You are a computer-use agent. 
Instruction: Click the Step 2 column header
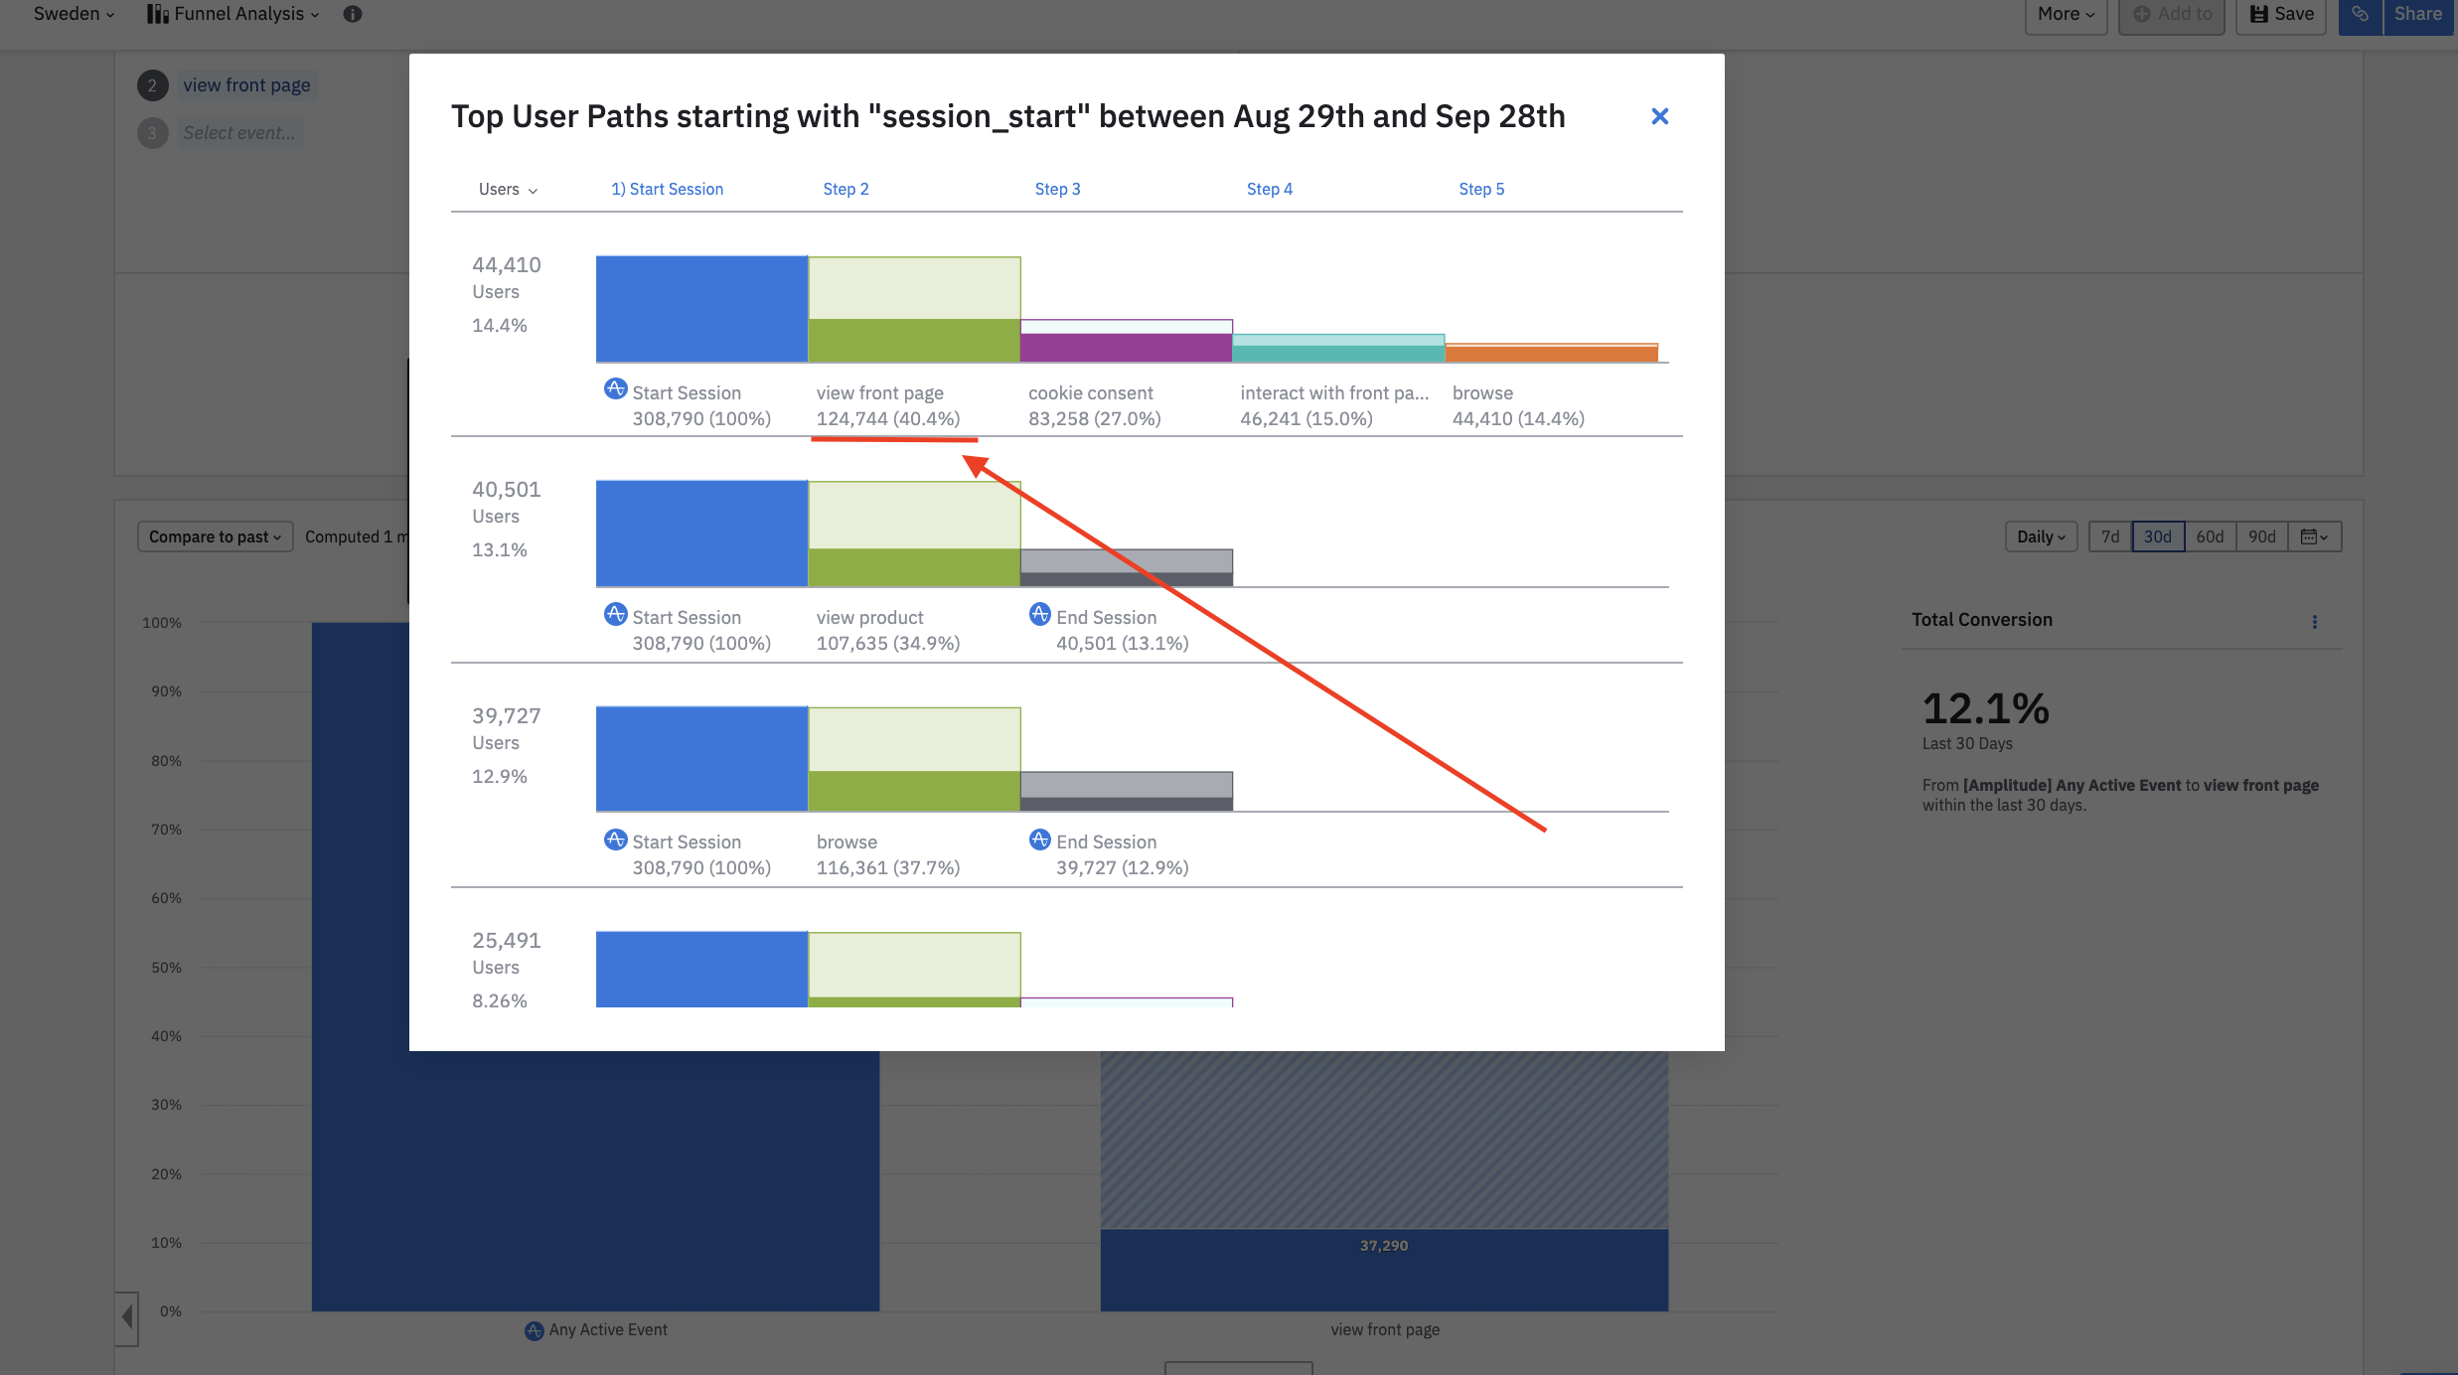click(845, 189)
